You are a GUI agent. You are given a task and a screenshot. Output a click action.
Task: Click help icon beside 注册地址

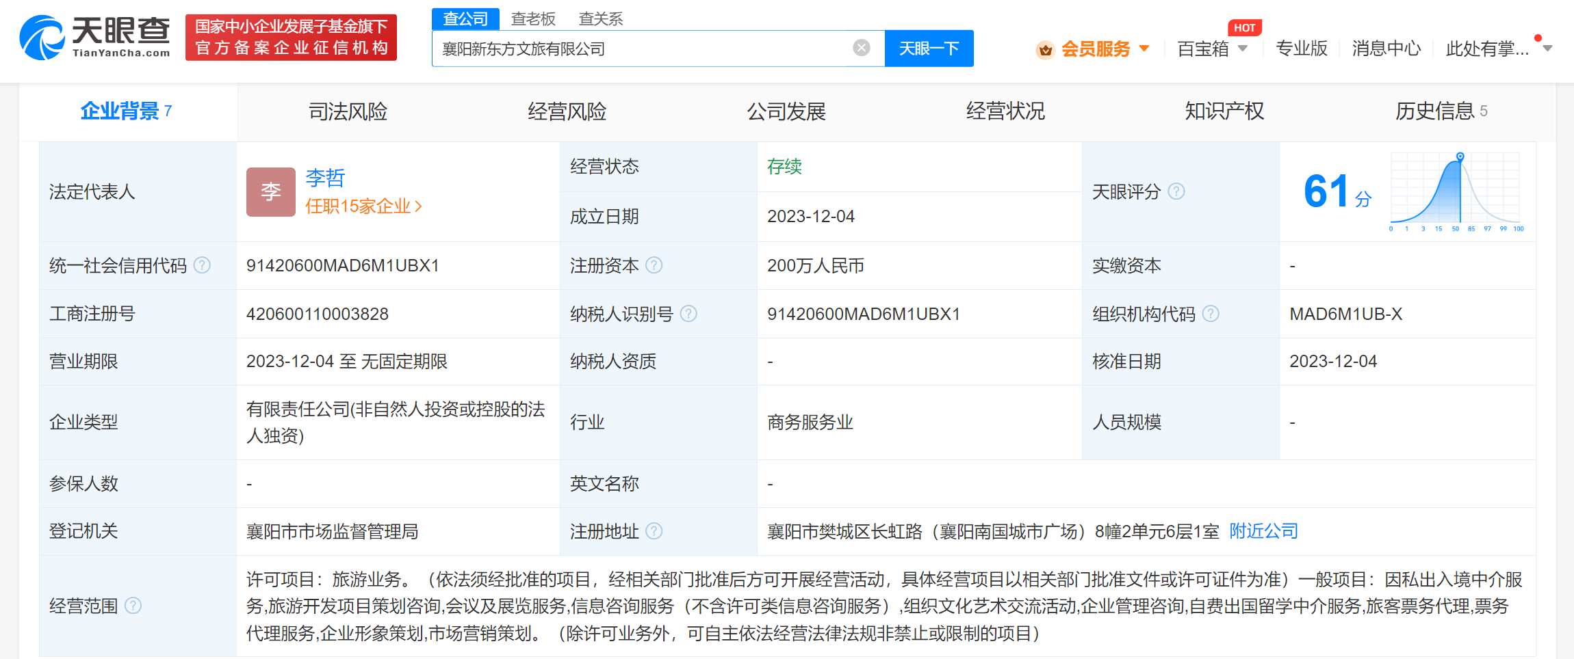654,531
